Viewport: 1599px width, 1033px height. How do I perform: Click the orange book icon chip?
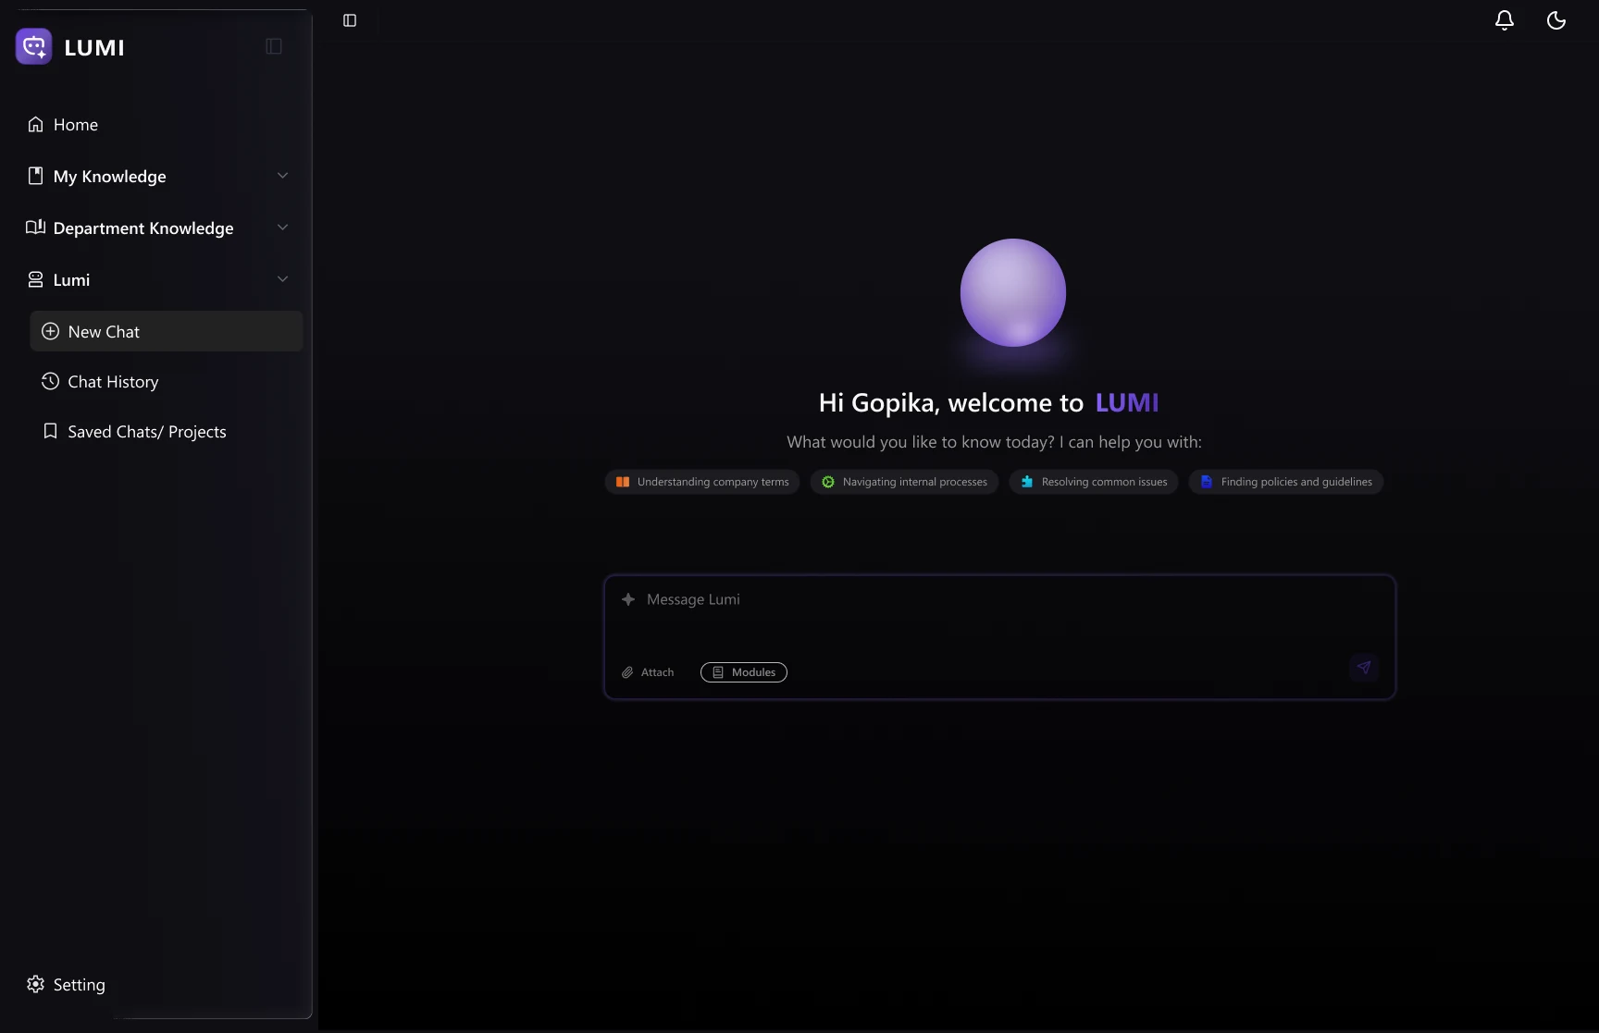(x=623, y=482)
